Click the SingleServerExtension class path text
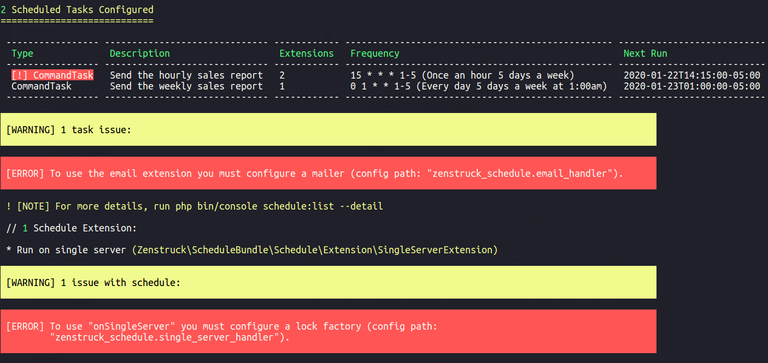768x363 pixels. 315,250
